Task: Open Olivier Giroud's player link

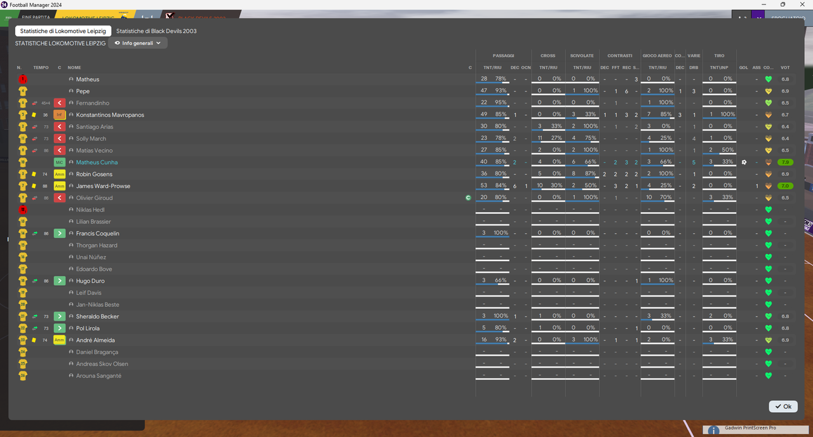Action: (94, 198)
